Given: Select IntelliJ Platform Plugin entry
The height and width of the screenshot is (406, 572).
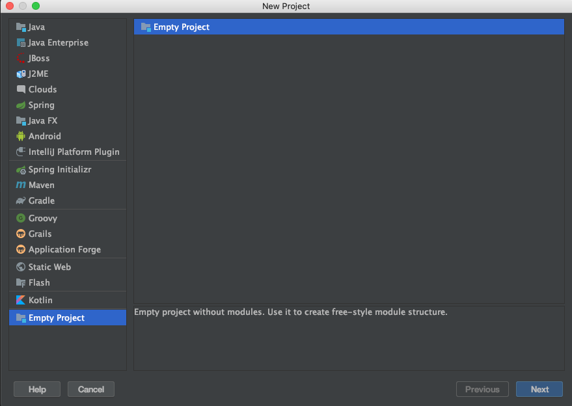Looking at the screenshot, I should (x=68, y=152).
